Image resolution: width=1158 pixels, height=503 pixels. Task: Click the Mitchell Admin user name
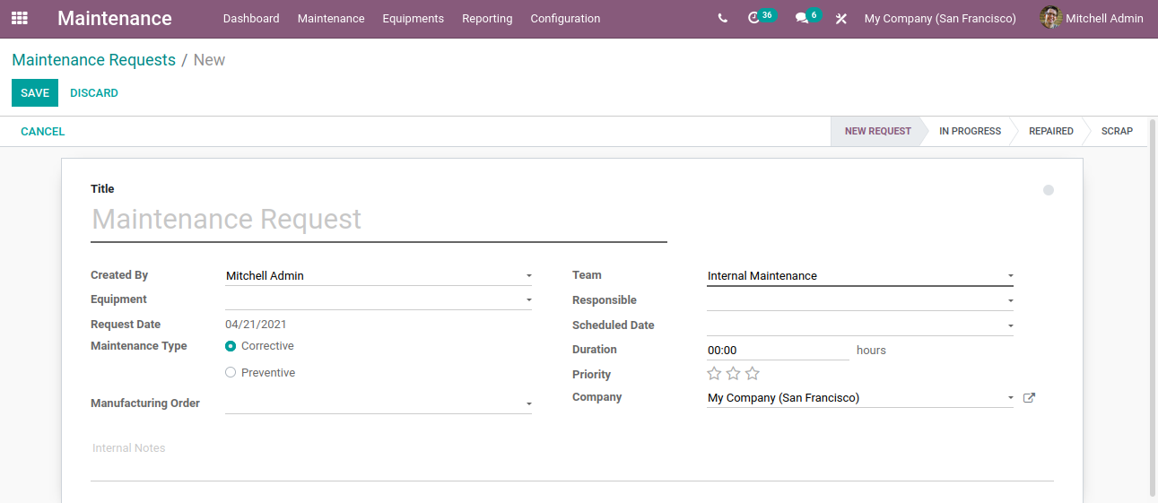[x=1104, y=18]
